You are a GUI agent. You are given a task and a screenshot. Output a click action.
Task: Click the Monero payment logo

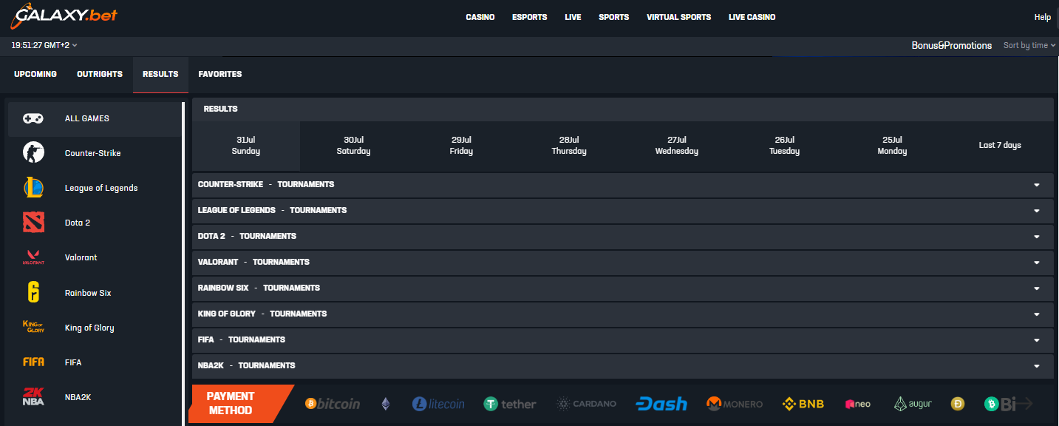pos(735,404)
